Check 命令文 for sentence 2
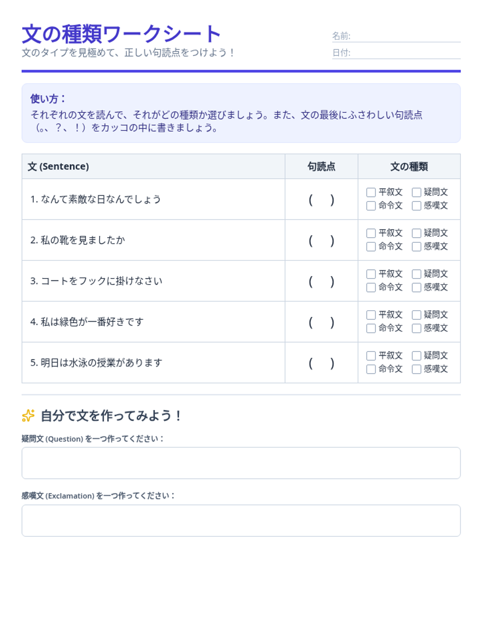This screenshot has height=643, width=482. pyautogui.click(x=371, y=246)
